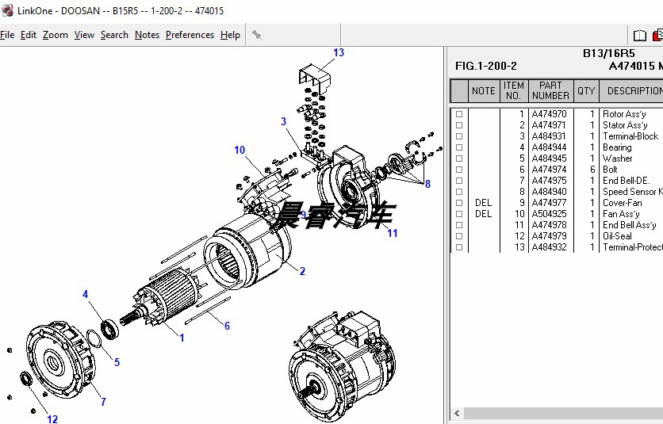This screenshot has width=663, height=424.
Task: Select part number A484945
Action: click(x=549, y=159)
